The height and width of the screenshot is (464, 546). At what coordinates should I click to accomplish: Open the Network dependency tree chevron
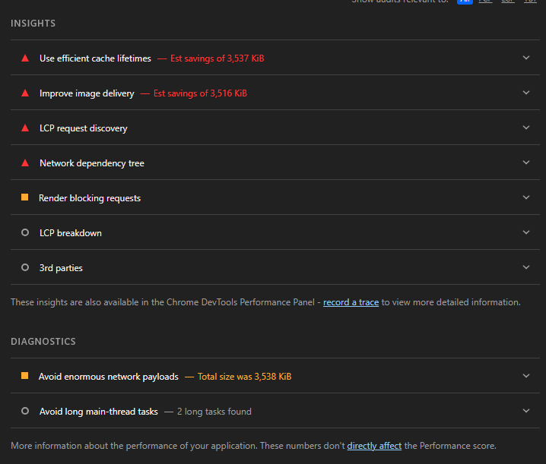pyautogui.click(x=525, y=163)
